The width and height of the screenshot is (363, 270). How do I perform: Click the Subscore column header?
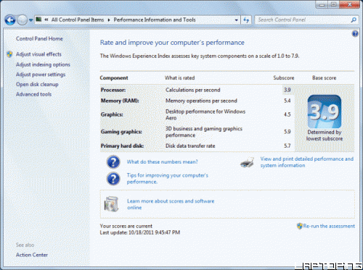click(x=284, y=78)
